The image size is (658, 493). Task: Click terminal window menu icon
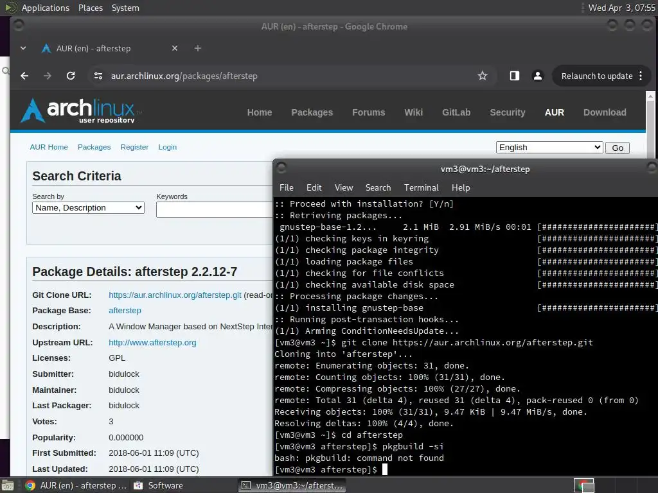[281, 168]
